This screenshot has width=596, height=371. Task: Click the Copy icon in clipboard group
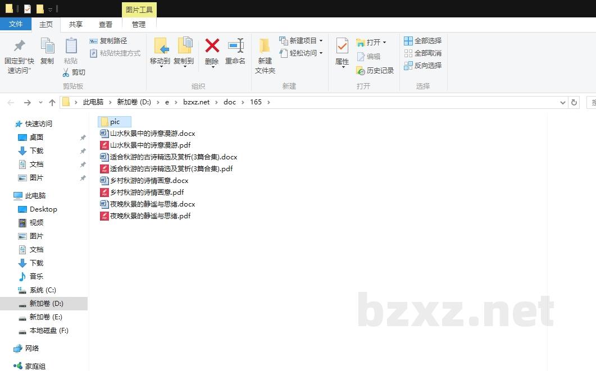(47, 46)
